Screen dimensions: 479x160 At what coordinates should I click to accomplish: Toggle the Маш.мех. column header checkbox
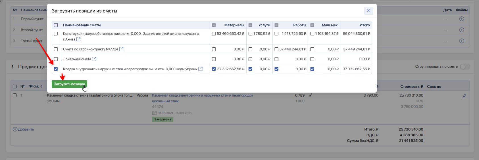pyautogui.click(x=312, y=25)
